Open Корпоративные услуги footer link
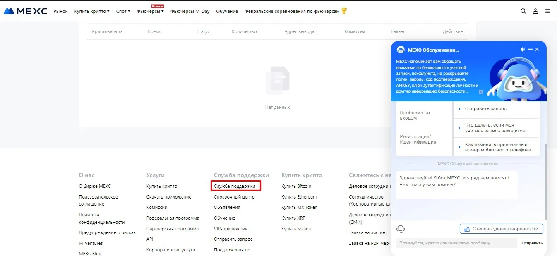 pyautogui.click(x=170, y=250)
